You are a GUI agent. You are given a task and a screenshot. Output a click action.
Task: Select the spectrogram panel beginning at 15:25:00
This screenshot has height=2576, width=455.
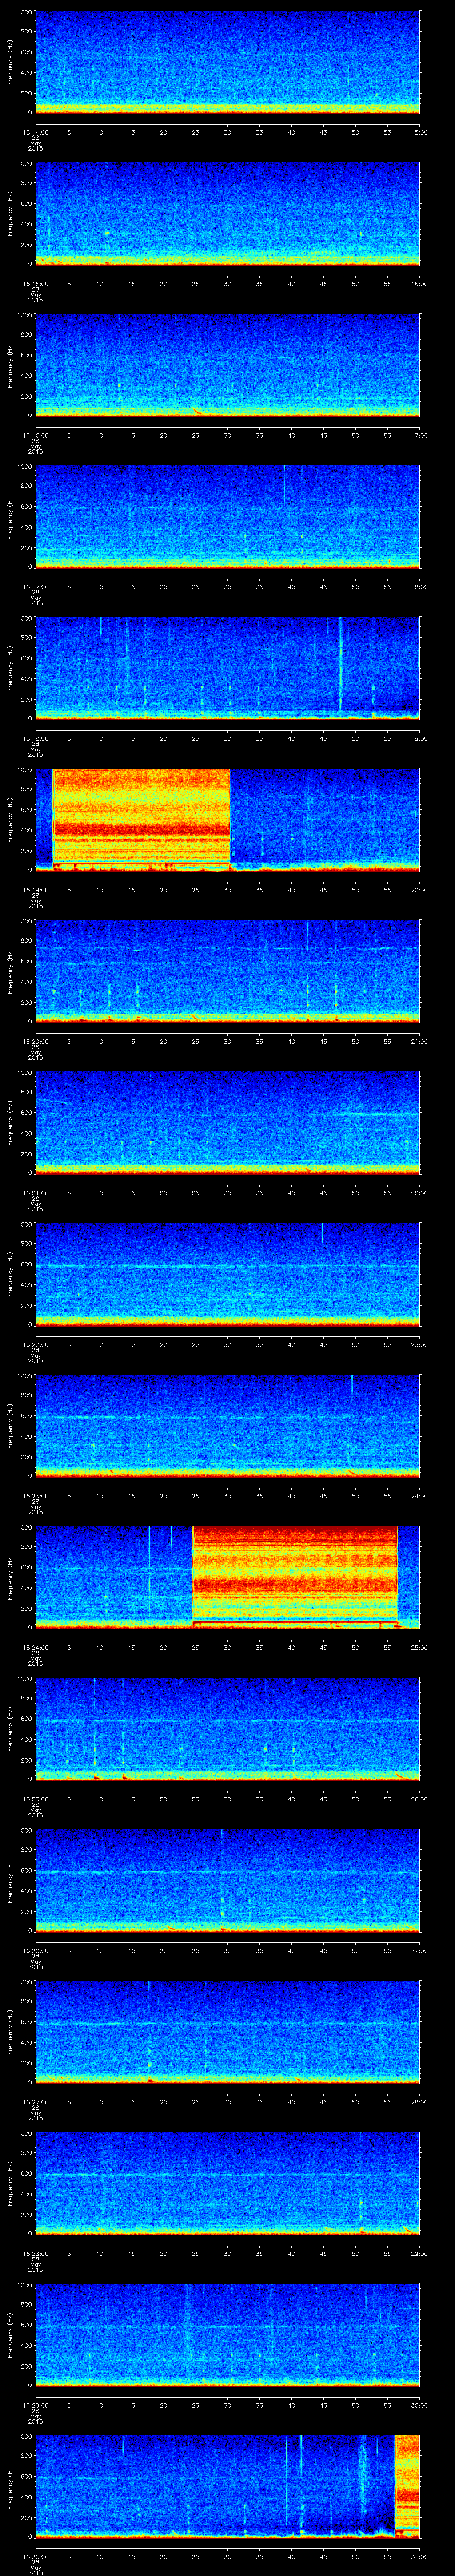click(x=227, y=1729)
